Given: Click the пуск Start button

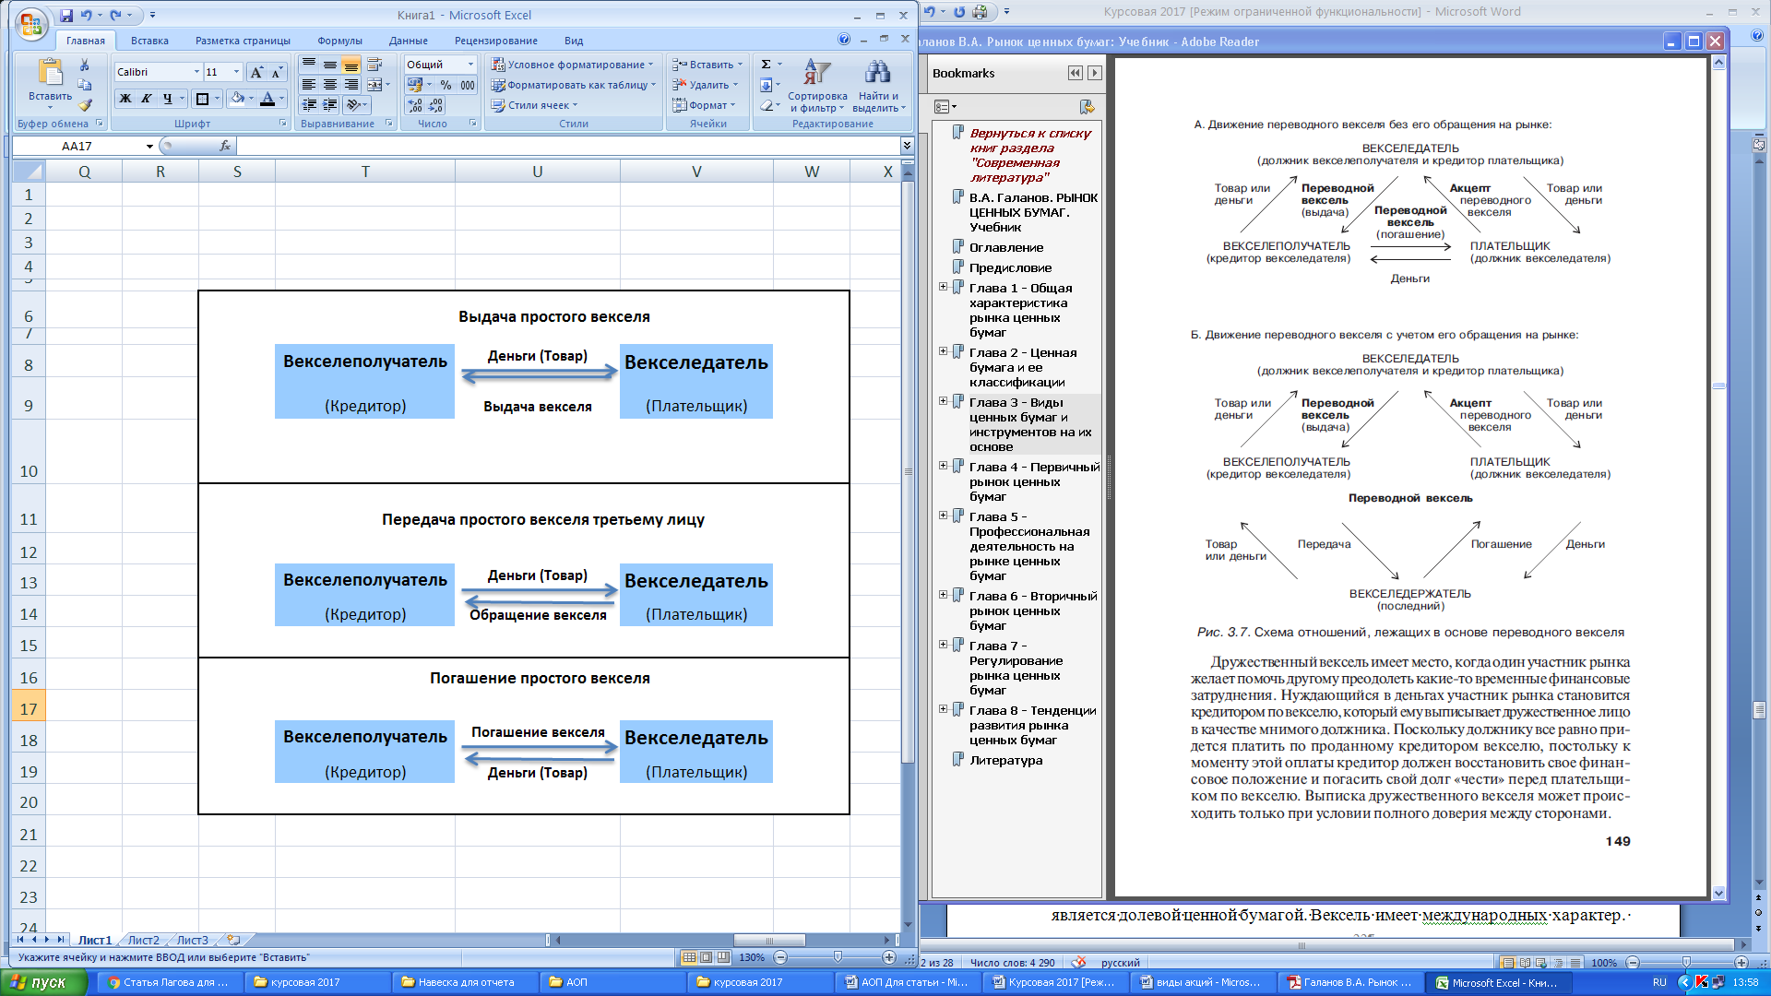Looking at the screenshot, I should click(x=42, y=982).
